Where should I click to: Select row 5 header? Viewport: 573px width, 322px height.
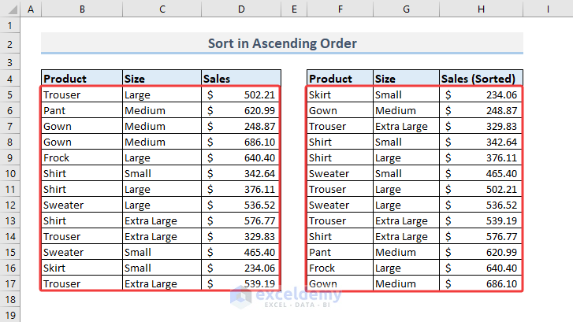pyautogui.click(x=9, y=94)
